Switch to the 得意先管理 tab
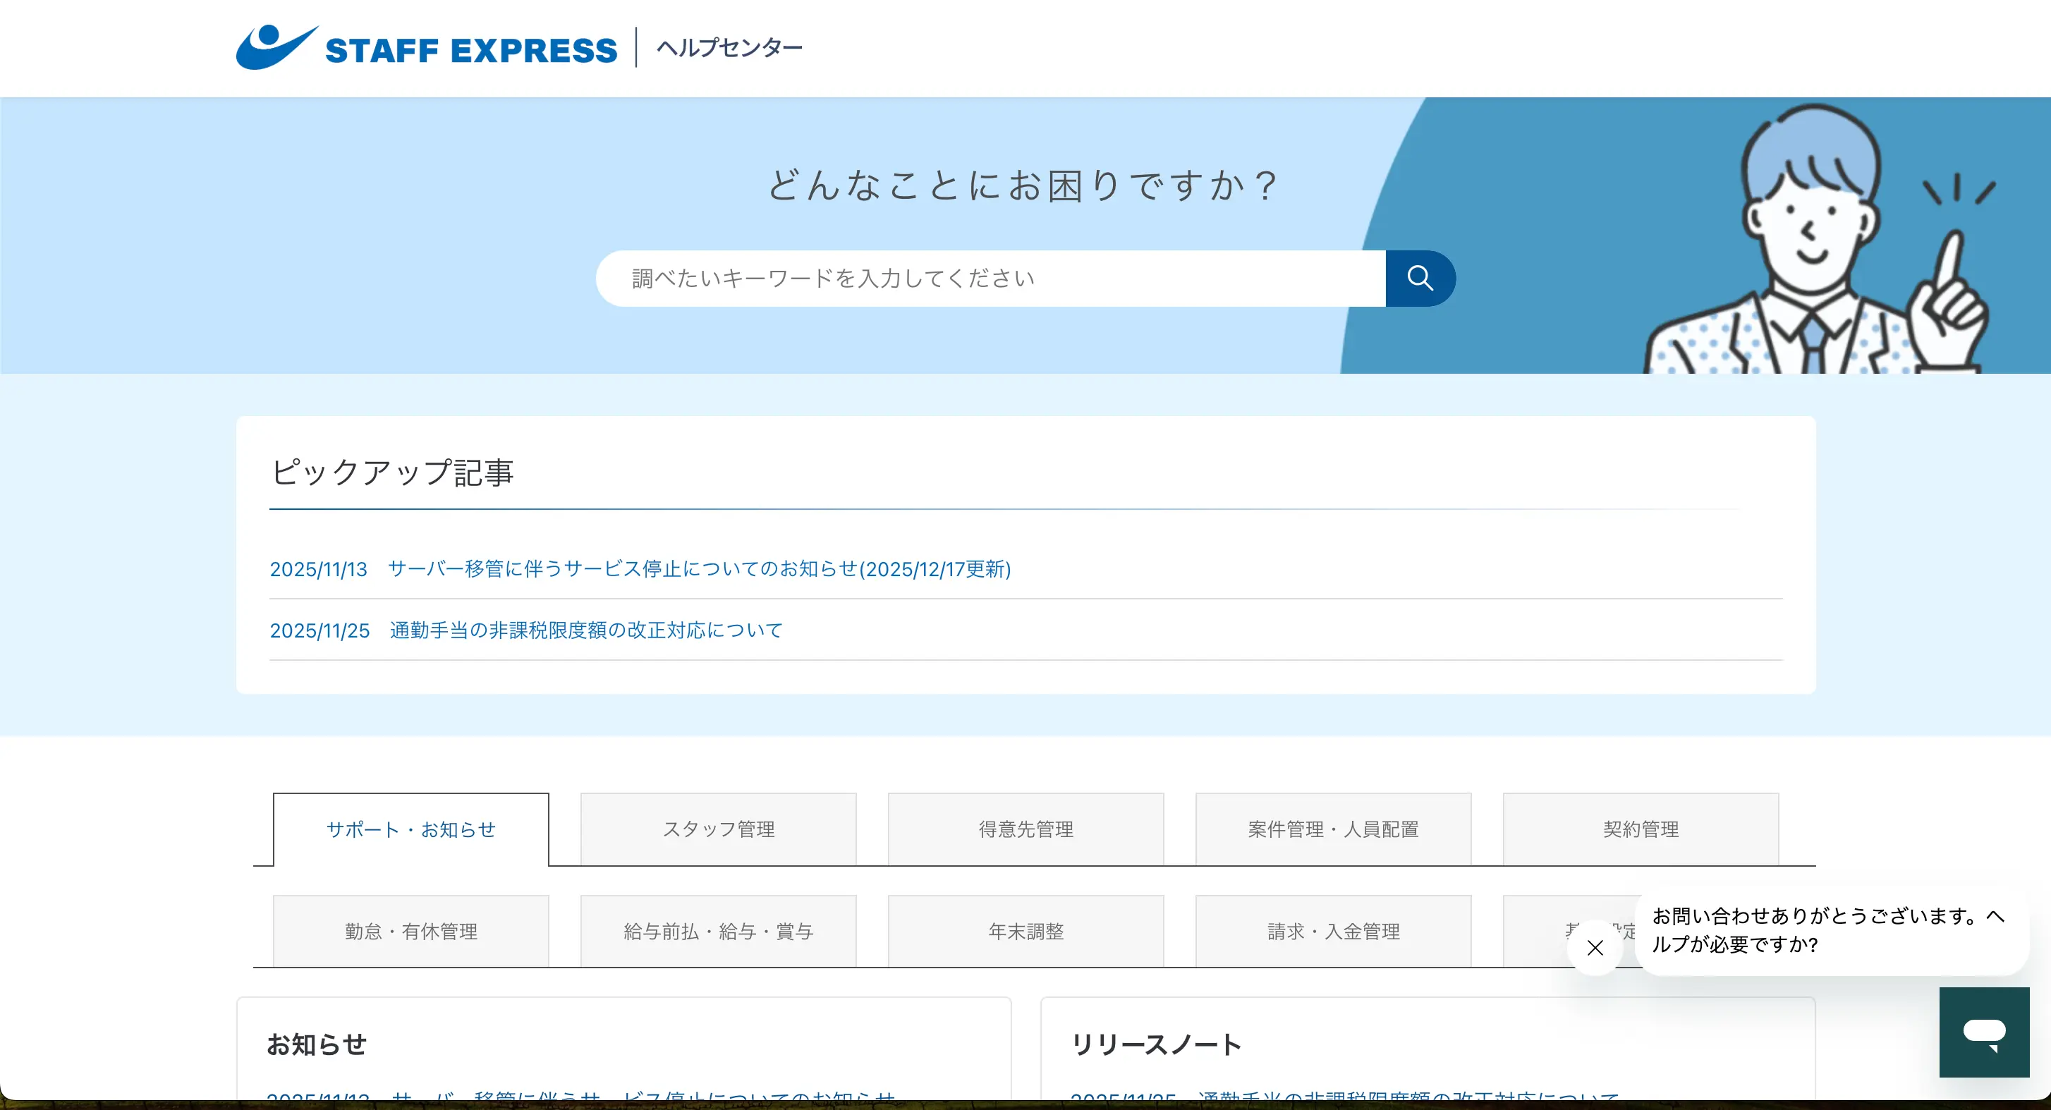Screen dimensions: 2051x1110 coord(1025,829)
